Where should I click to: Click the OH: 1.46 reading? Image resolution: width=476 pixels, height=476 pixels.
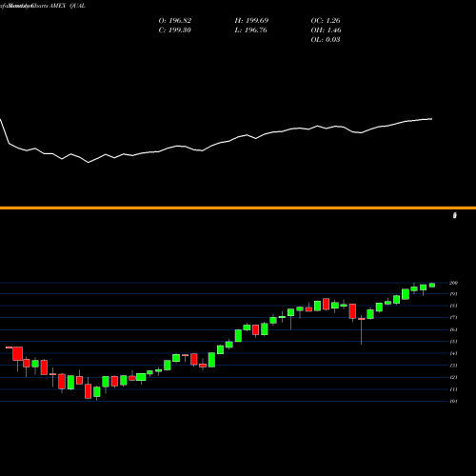327,30
